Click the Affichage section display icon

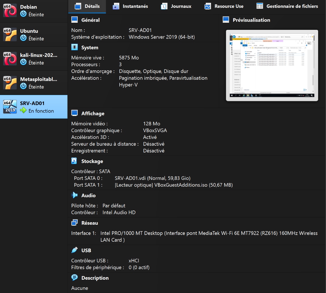pyautogui.click(x=74, y=113)
